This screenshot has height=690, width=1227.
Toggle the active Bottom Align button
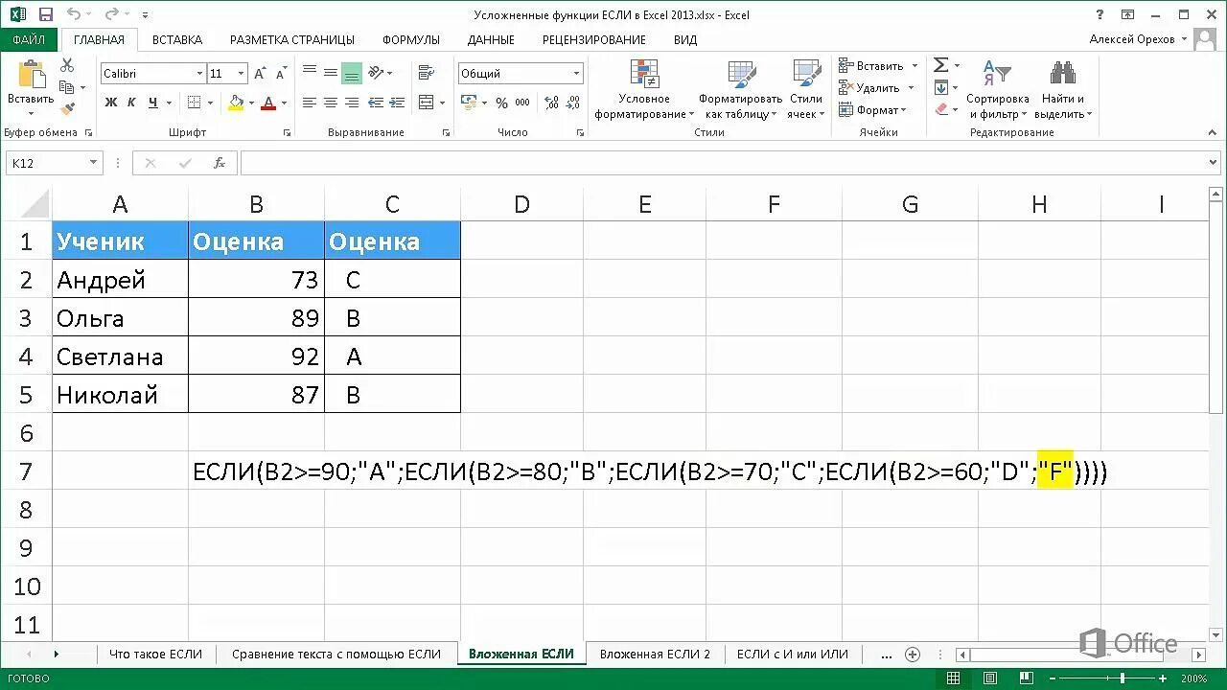tap(352, 73)
